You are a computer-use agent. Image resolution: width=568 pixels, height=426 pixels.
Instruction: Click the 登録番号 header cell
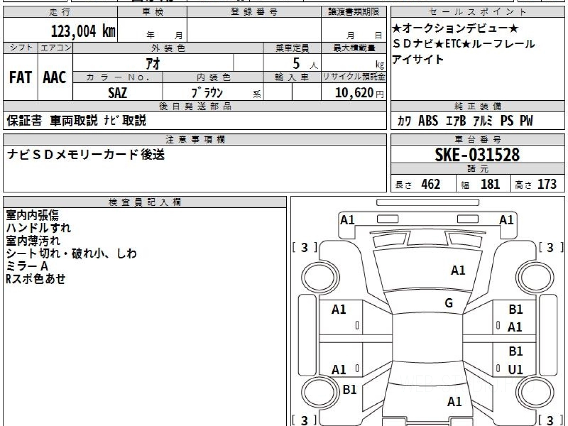[x=254, y=12]
